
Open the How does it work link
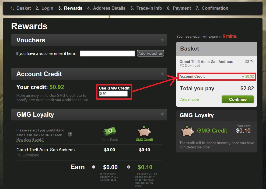[x=30, y=140]
